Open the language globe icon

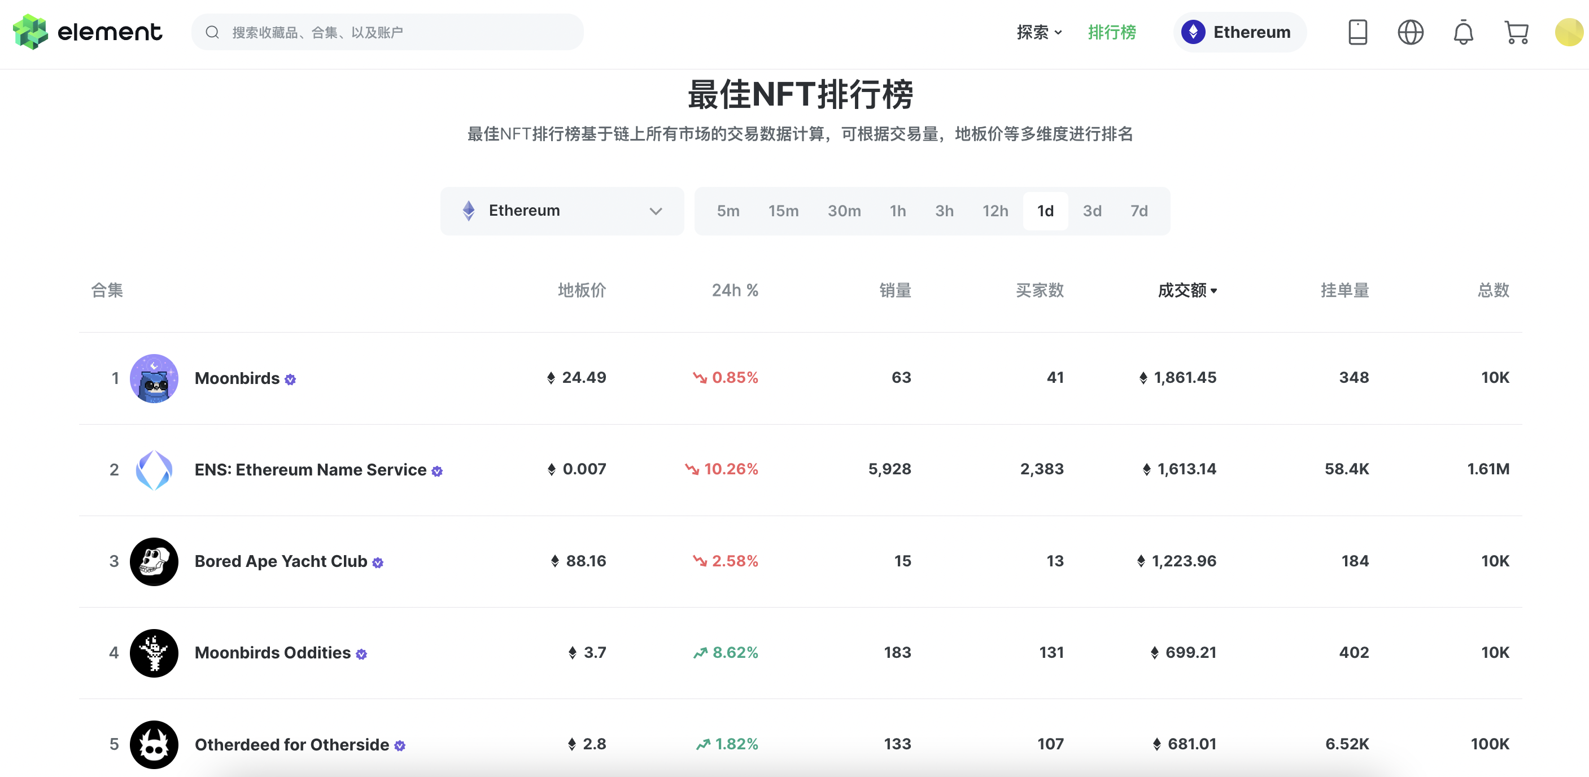[x=1410, y=32]
